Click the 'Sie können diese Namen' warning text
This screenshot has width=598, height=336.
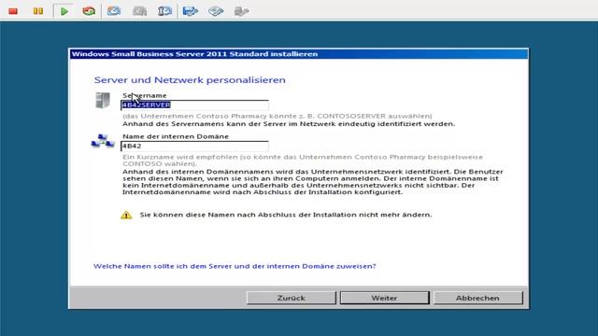tap(286, 215)
